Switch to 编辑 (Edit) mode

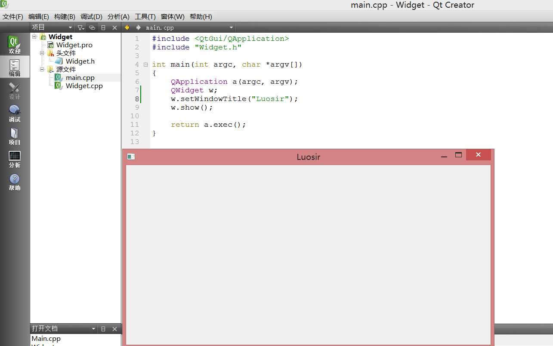pos(15,67)
